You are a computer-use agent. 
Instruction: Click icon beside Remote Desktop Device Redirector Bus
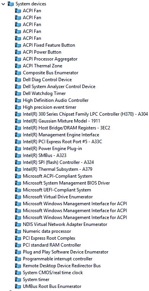pos(18,266)
